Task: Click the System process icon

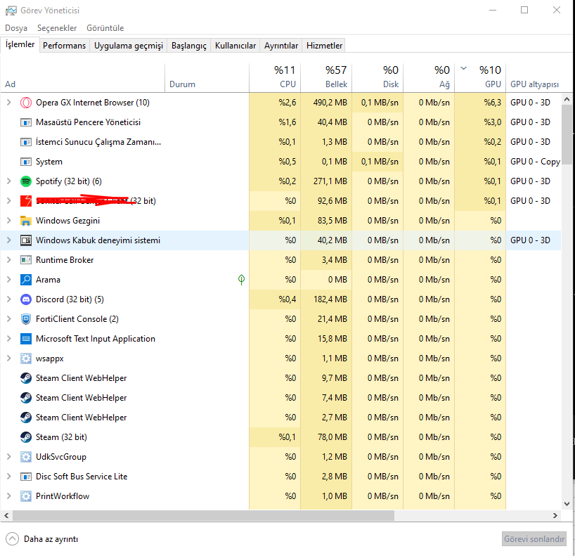Action: pyautogui.click(x=26, y=162)
